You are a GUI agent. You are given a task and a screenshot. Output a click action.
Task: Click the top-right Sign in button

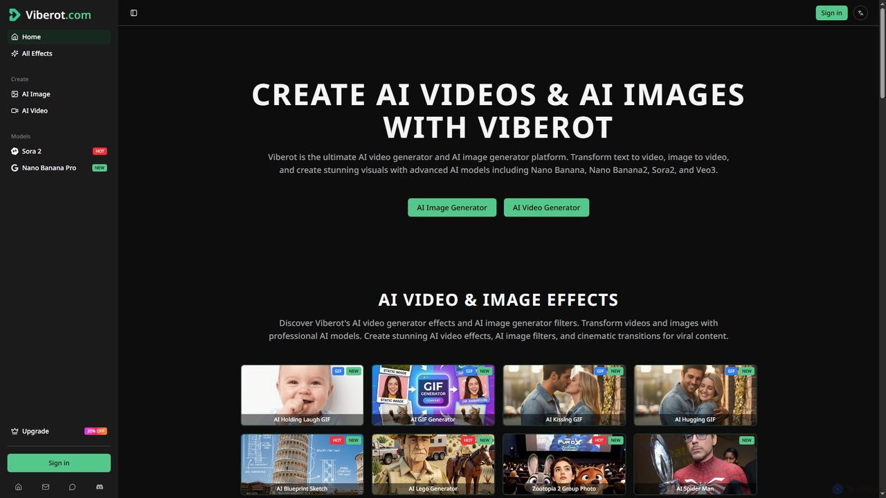point(831,12)
